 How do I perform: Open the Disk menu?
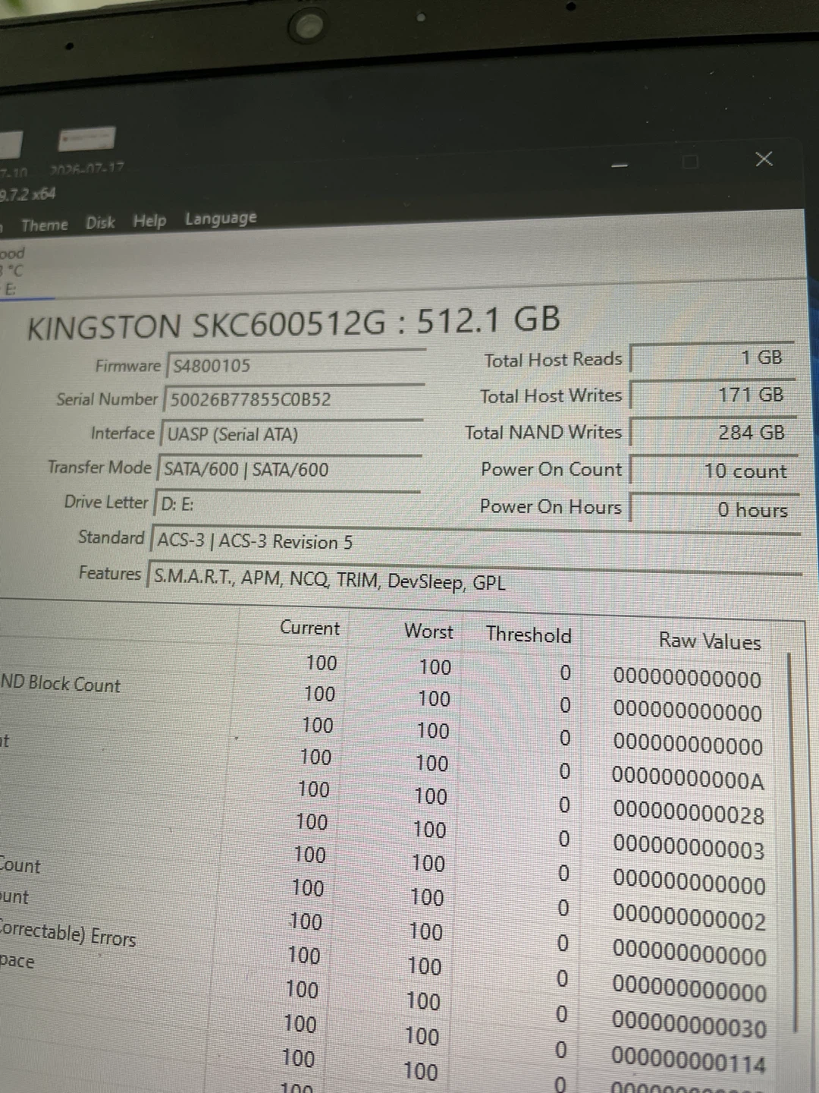(100, 222)
